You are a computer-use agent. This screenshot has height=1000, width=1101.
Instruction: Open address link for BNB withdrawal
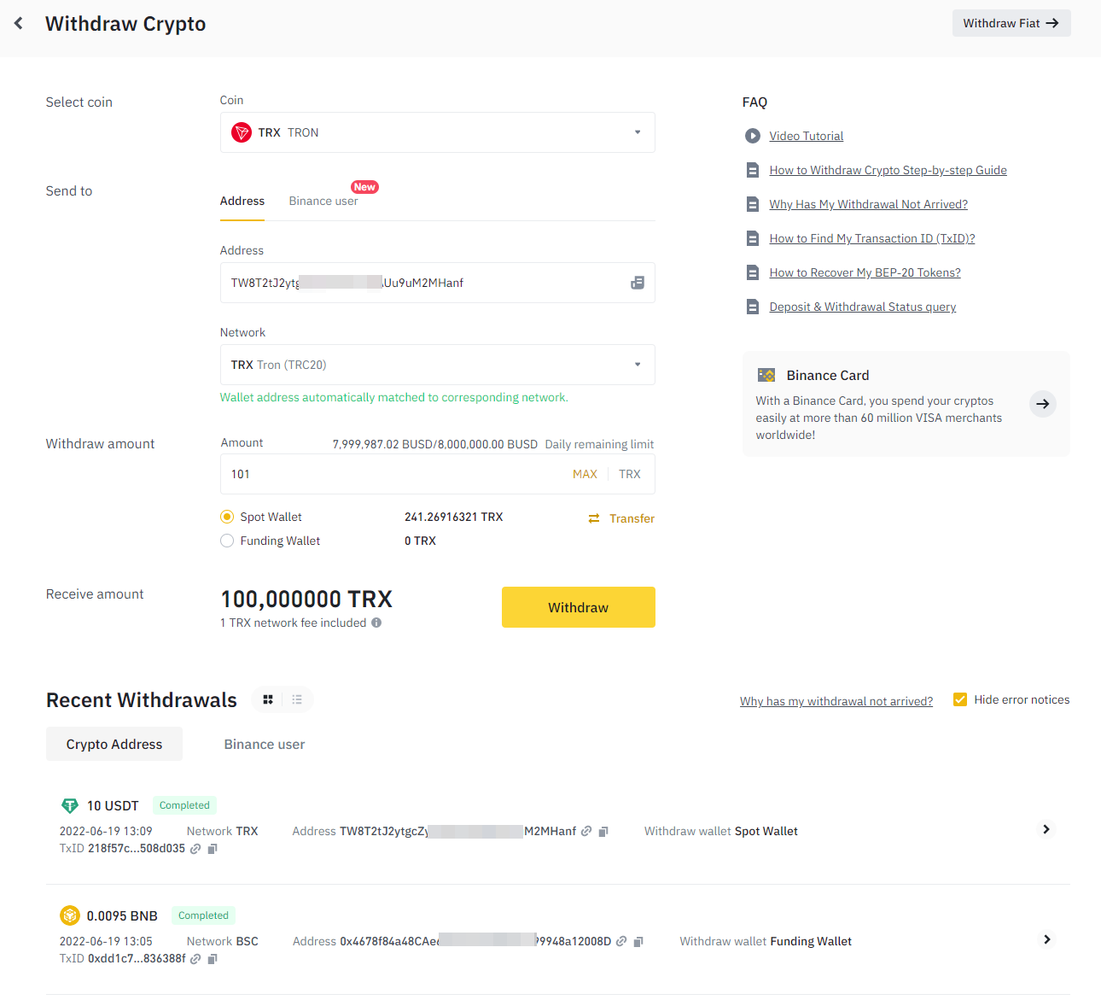(x=621, y=941)
